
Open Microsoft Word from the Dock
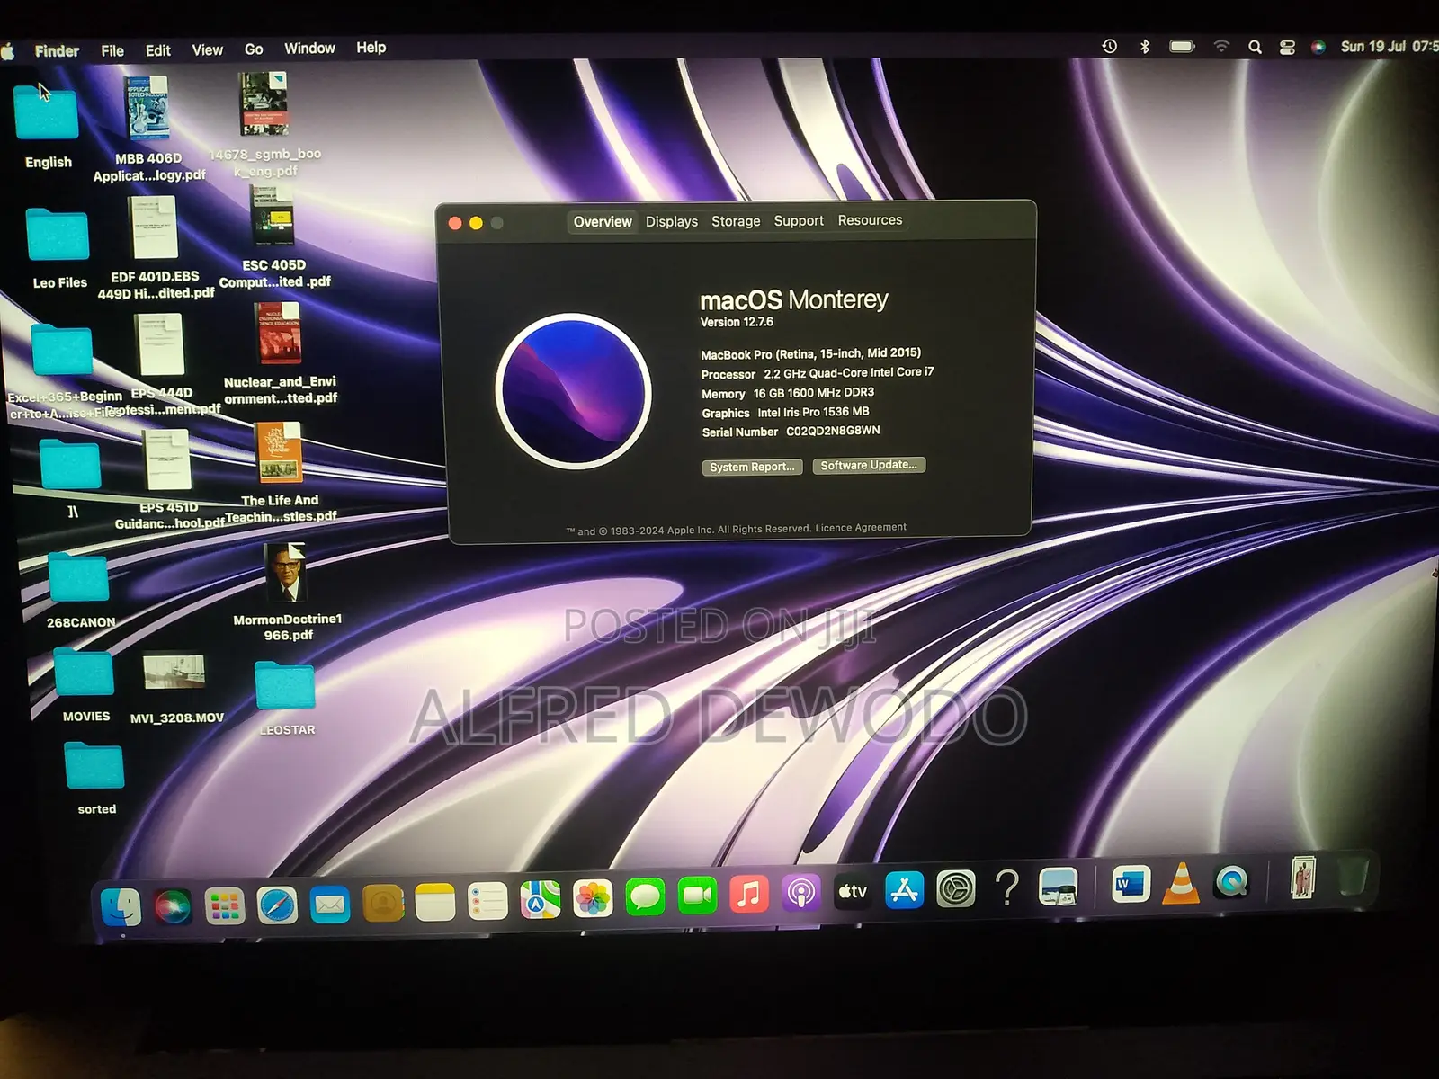[1131, 884]
